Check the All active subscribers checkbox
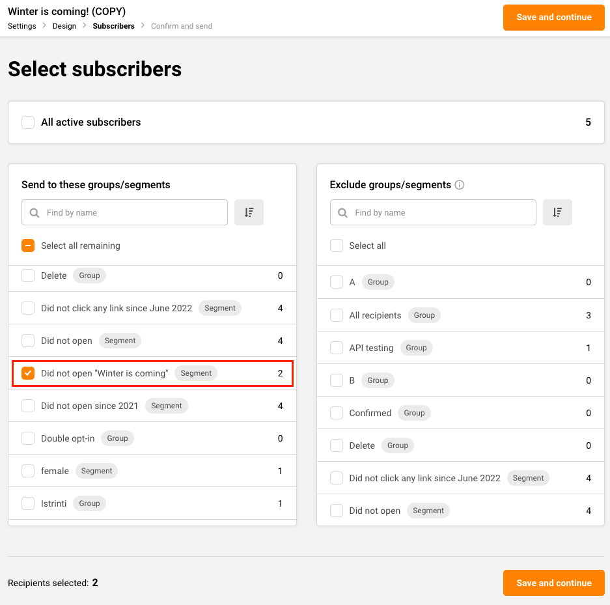The height and width of the screenshot is (605, 610). (x=28, y=122)
